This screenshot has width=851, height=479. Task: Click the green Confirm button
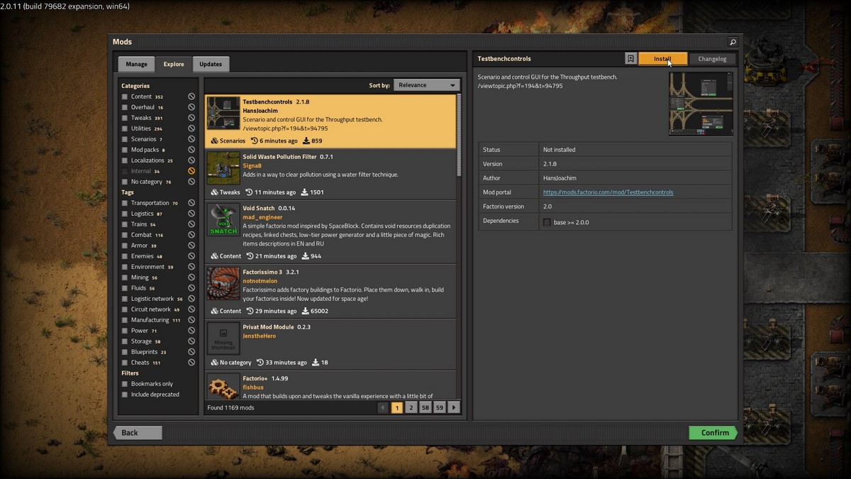(713, 432)
